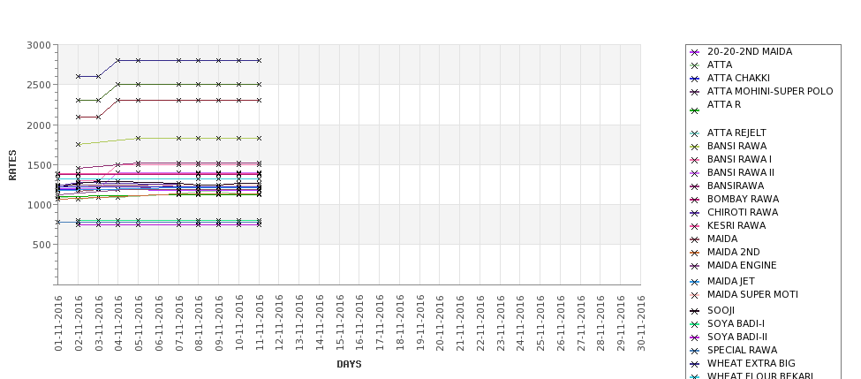Image resolution: width=861 pixels, height=379 pixels.
Task: Click the 2500 tick on the rates axis
Action: tap(39, 85)
